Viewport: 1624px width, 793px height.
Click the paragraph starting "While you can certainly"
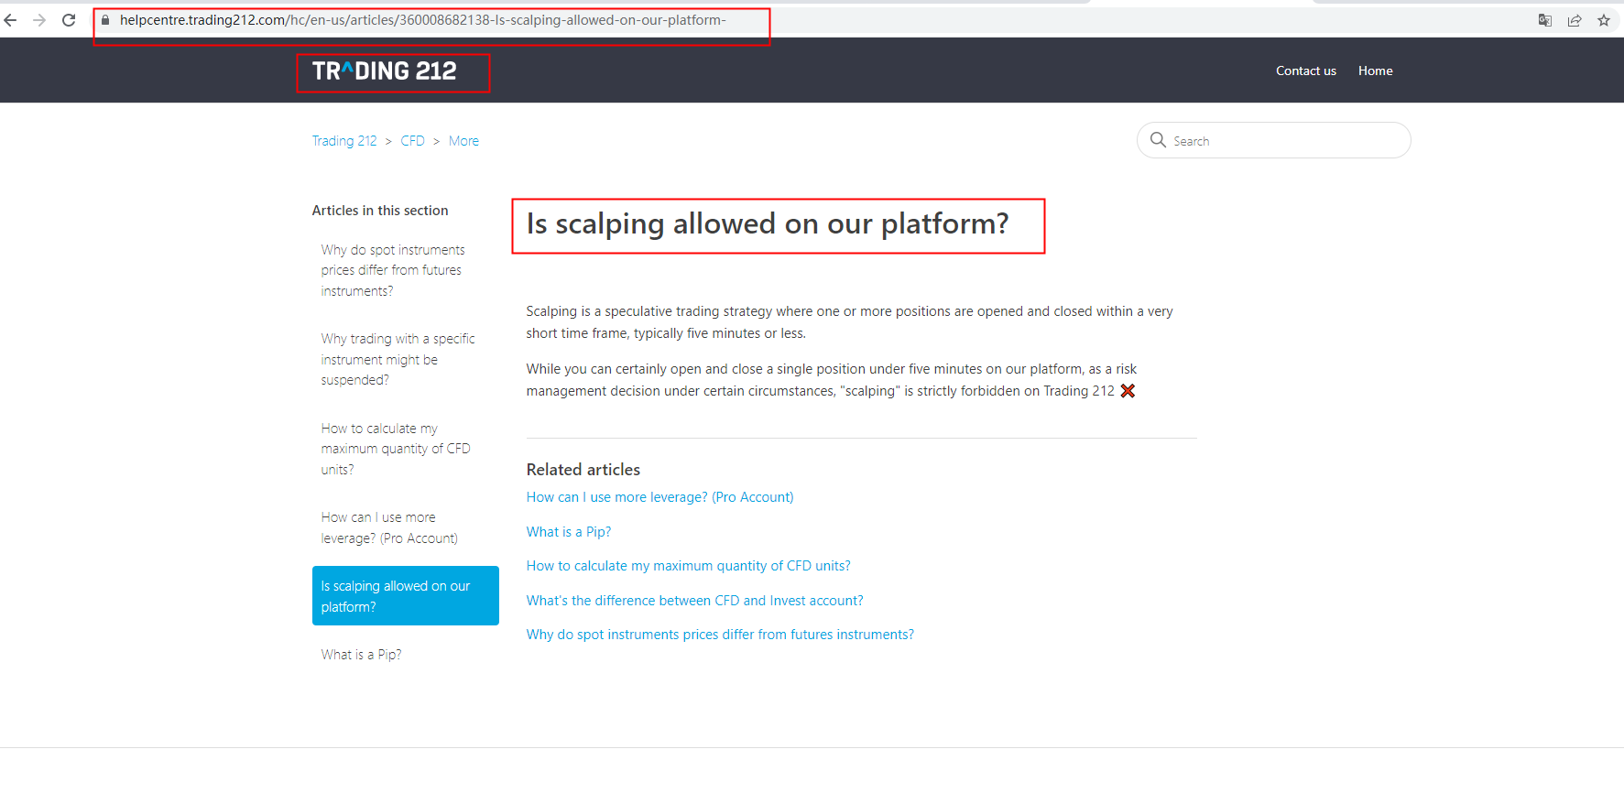click(x=832, y=380)
